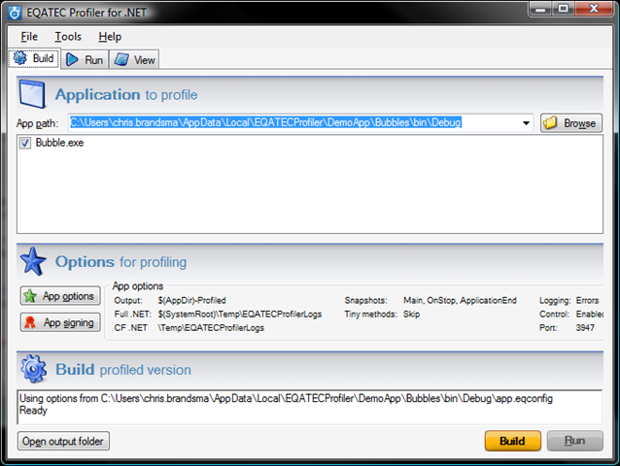This screenshot has width=620, height=466.
Task: Switch to the Run tab
Action: pos(85,59)
